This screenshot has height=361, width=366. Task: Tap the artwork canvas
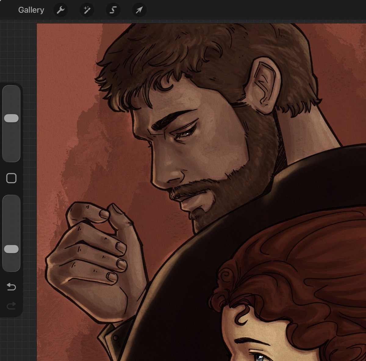click(x=201, y=192)
